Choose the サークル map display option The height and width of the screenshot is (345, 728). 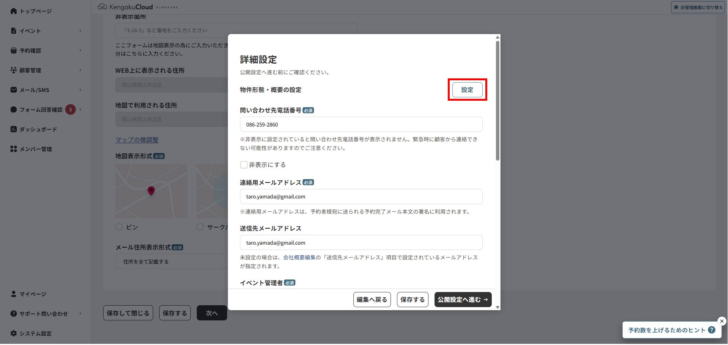pos(200,227)
